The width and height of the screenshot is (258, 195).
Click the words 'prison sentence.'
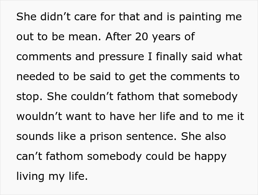[133, 137]
